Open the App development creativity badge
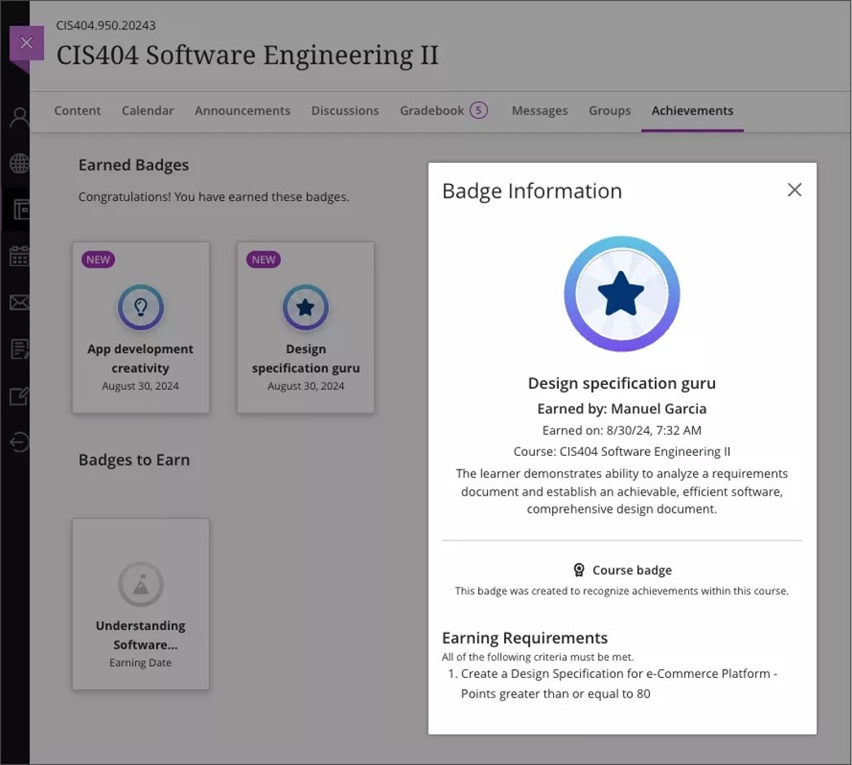 point(140,327)
